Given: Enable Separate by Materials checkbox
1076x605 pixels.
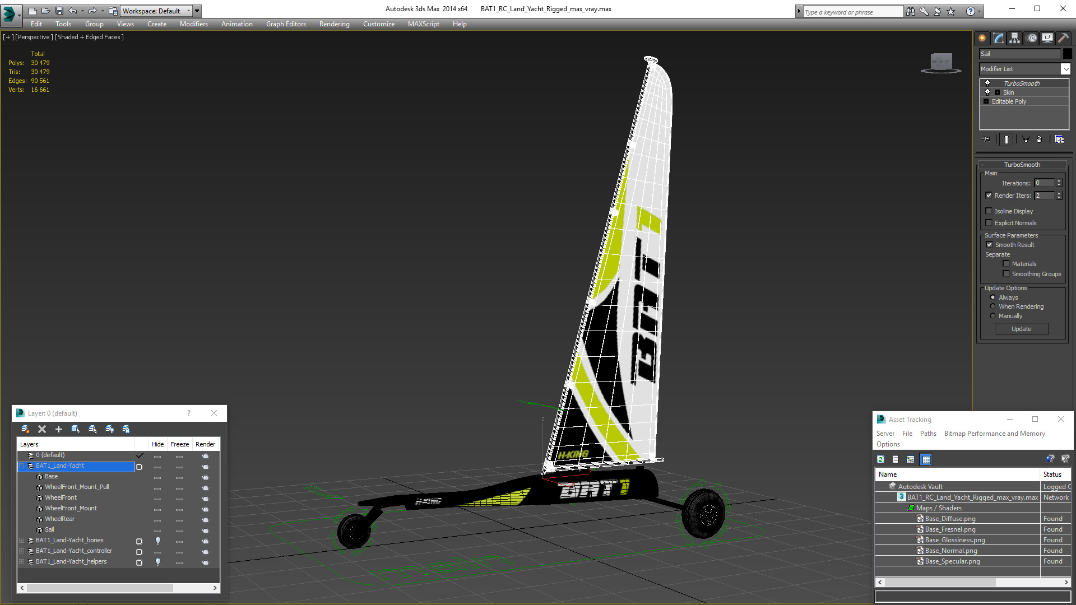Looking at the screenshot, I should click(x=1006, y=264).
